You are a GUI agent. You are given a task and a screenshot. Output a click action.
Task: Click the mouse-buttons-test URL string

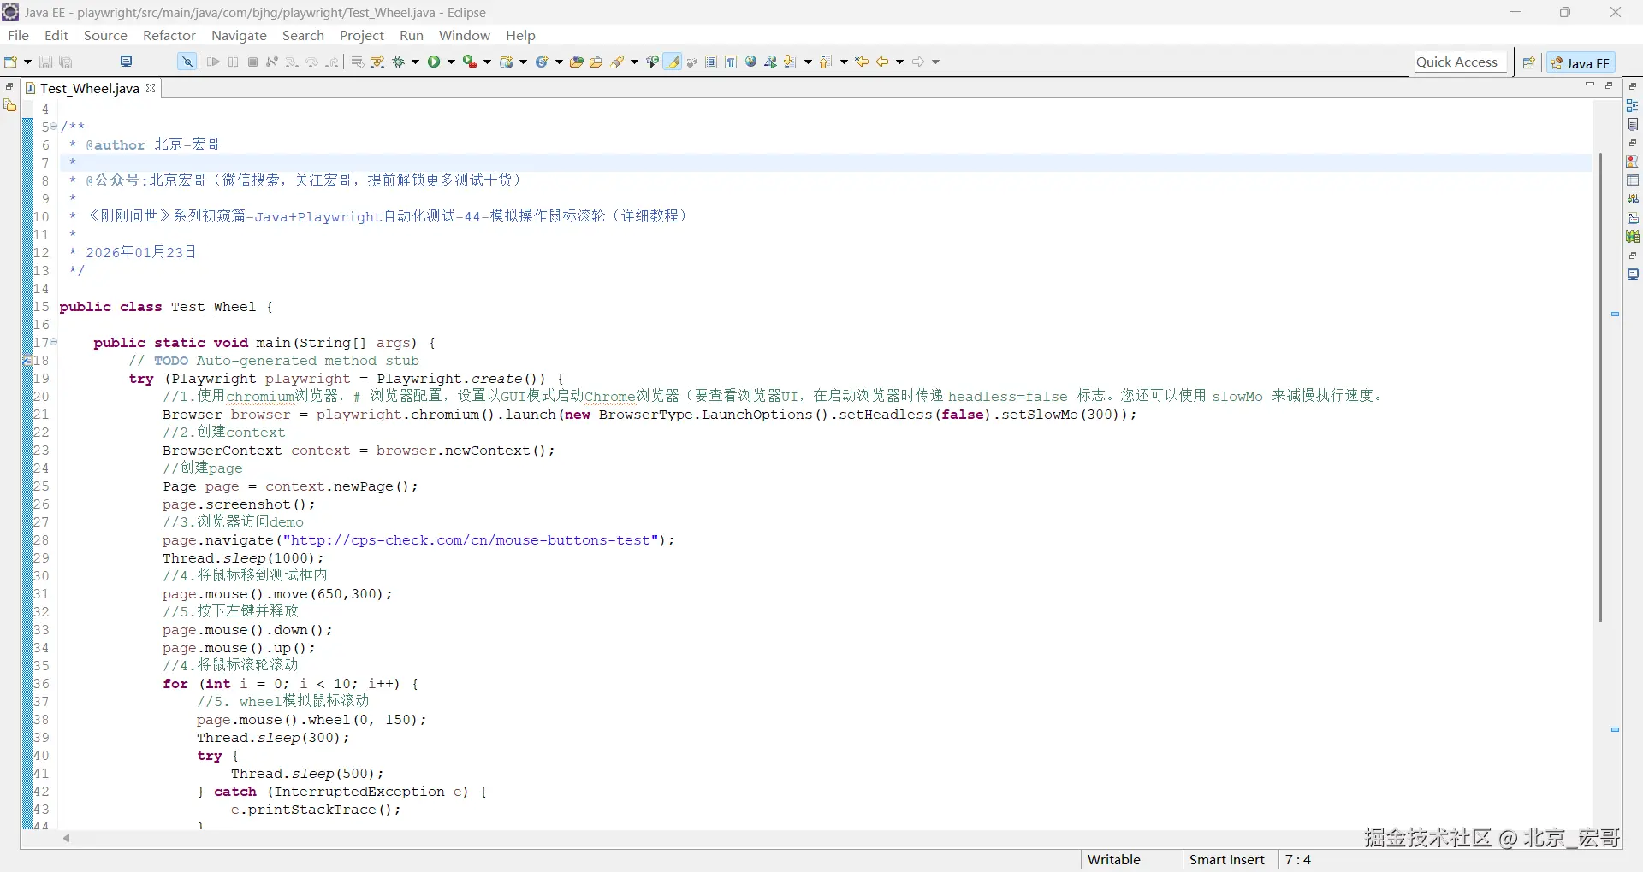click(x=472, y=540)
